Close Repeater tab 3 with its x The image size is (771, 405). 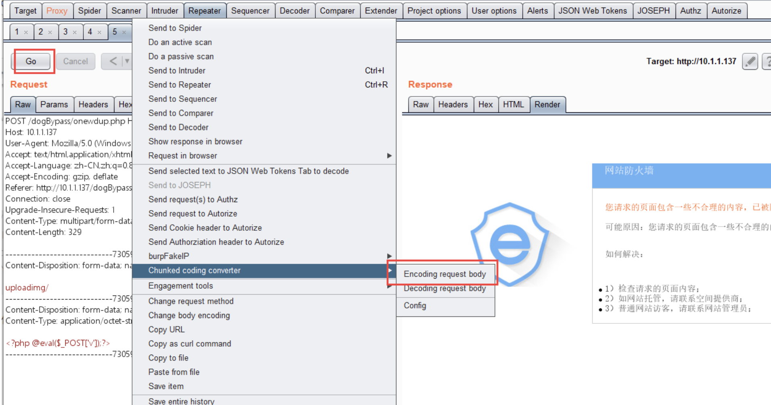click(75, 32)
